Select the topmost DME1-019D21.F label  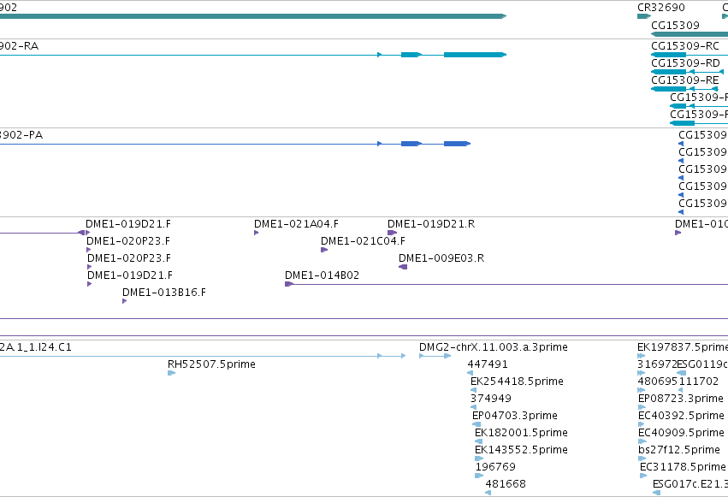(x=128, y=224)
